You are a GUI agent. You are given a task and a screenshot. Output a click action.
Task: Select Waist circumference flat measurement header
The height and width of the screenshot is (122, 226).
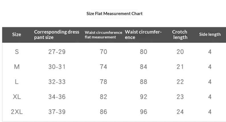click(x=103, y=35)
